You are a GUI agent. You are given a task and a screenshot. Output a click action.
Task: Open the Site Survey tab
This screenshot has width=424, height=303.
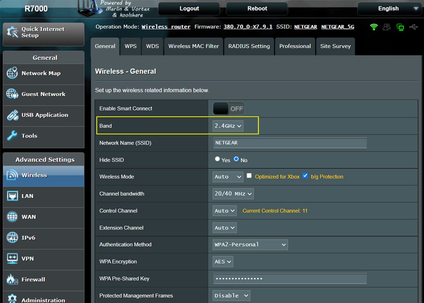pyautogui.click(x=335, y=46)
